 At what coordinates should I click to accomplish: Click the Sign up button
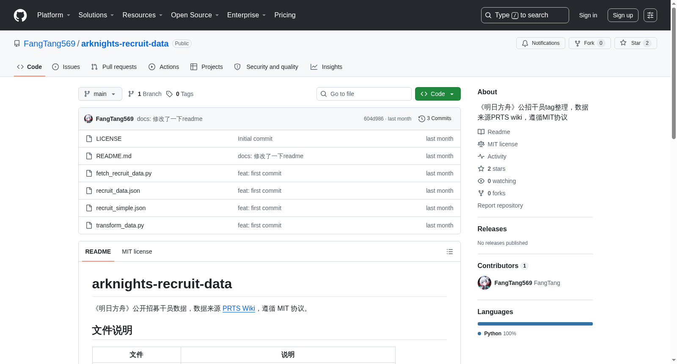[x=623, y=15]
